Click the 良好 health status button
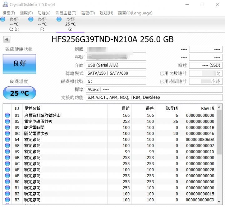This screenshot has height=207, width=225. (19, 64)
